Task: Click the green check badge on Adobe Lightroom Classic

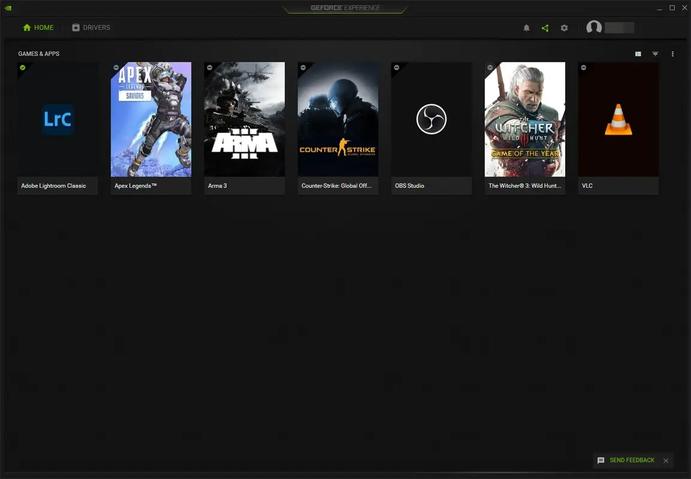Action: (x=23, y=68)
